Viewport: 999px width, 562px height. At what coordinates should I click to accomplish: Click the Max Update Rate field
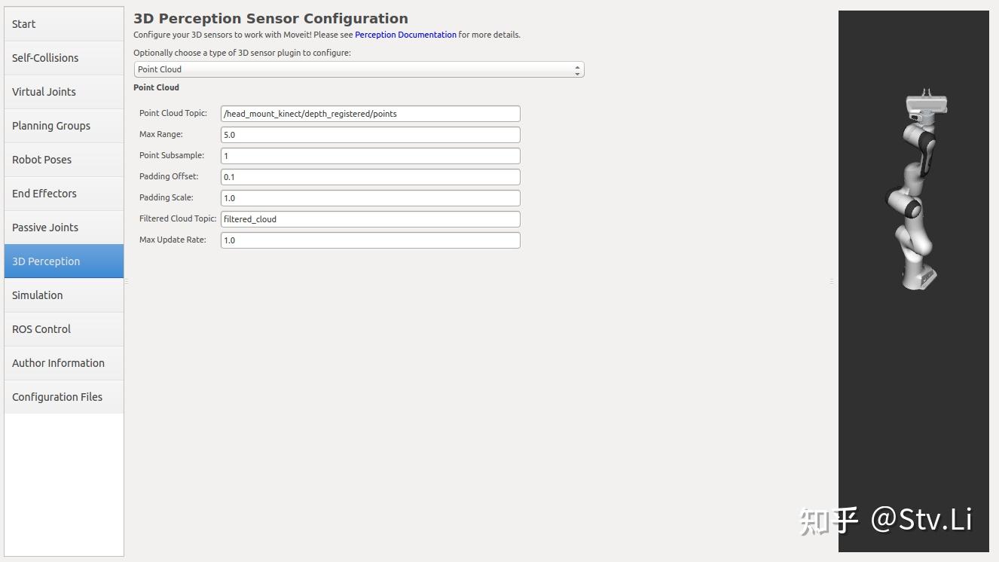(370, 240)
